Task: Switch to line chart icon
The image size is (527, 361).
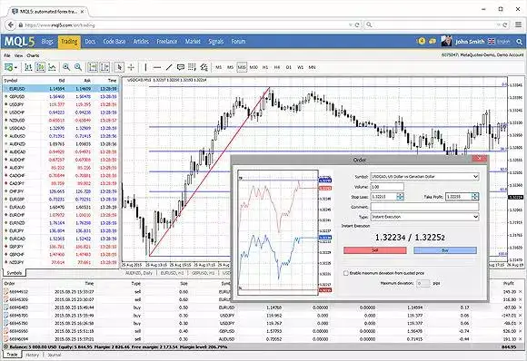Action: point(52,67)
